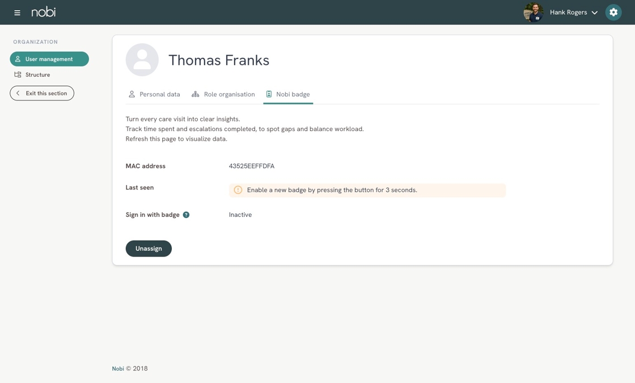635x383 pixels.
Task: Click the nobi logo
Action: [44, 12]
